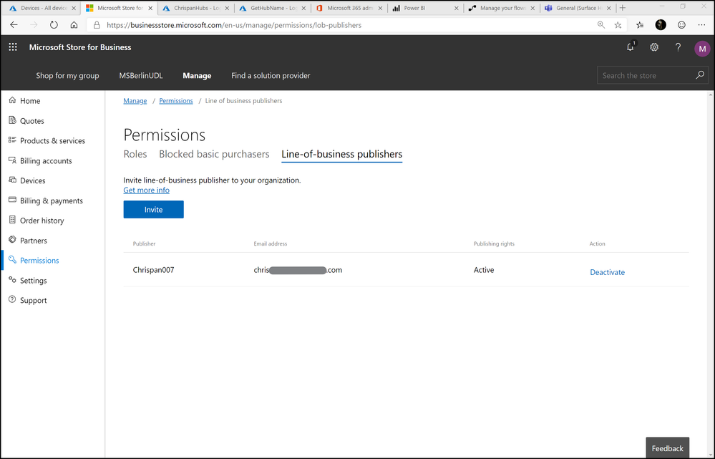Open browser profile picture icon
The width and height of the screenshot is (715, 459).
click(661, 25)
